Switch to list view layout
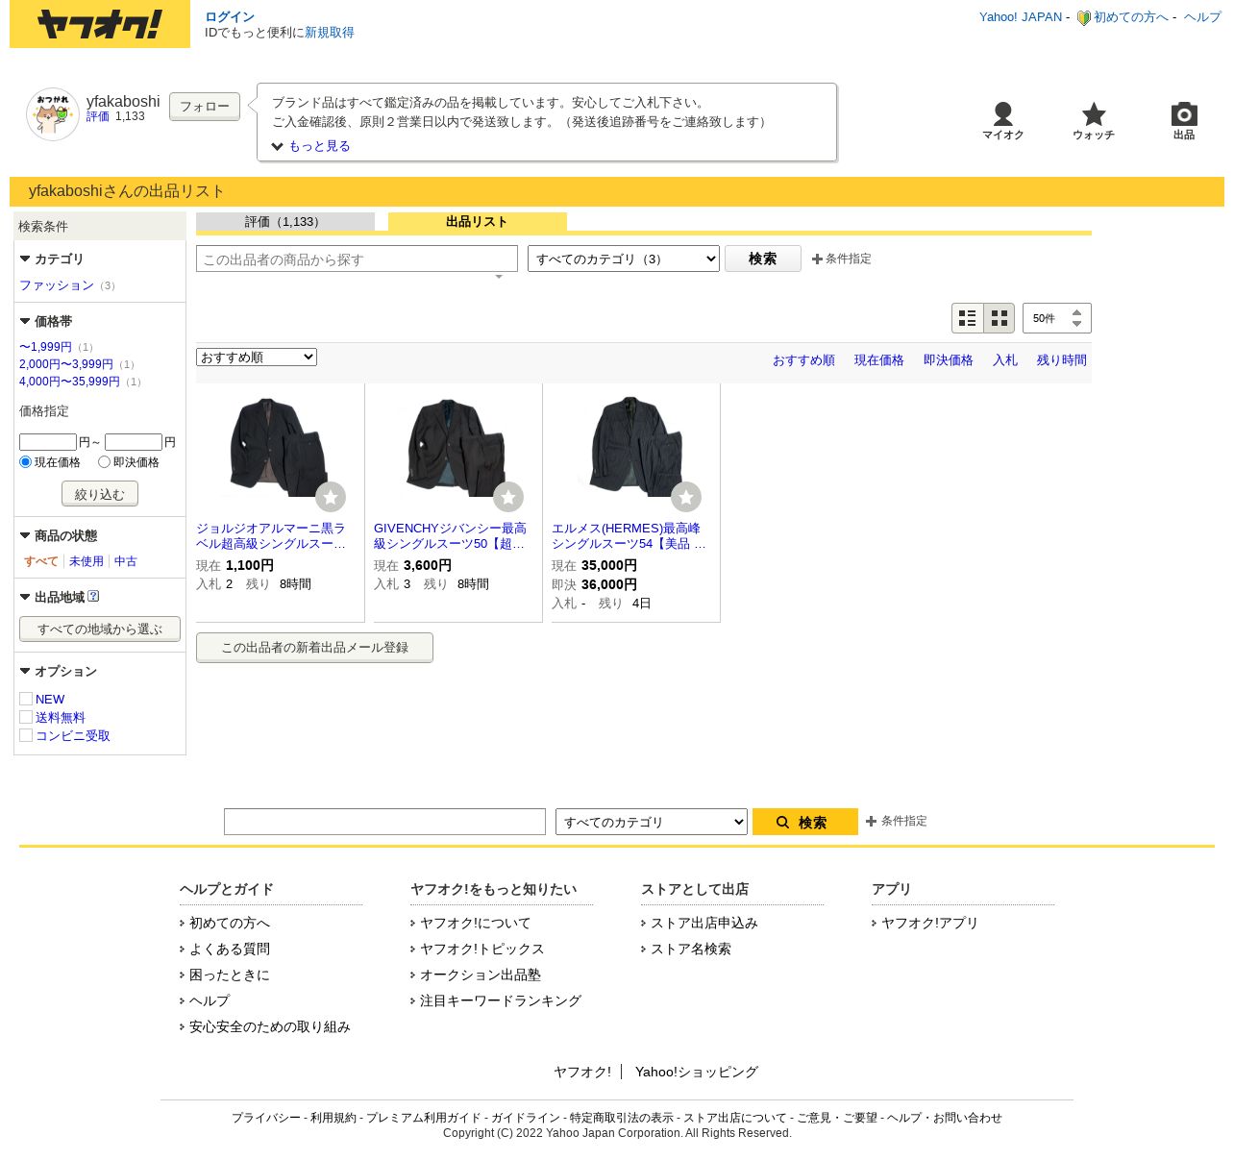The height and width of the screenshot is (1160, 1234). pos(968,318)
